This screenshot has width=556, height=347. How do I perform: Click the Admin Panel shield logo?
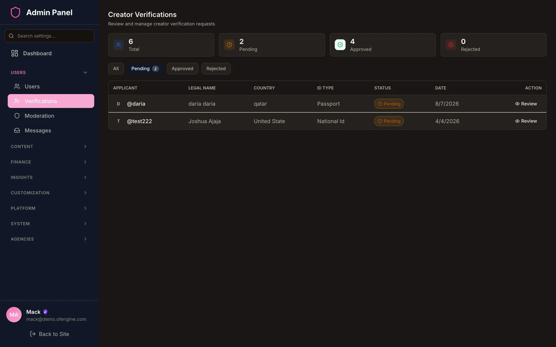pos(15,12)
